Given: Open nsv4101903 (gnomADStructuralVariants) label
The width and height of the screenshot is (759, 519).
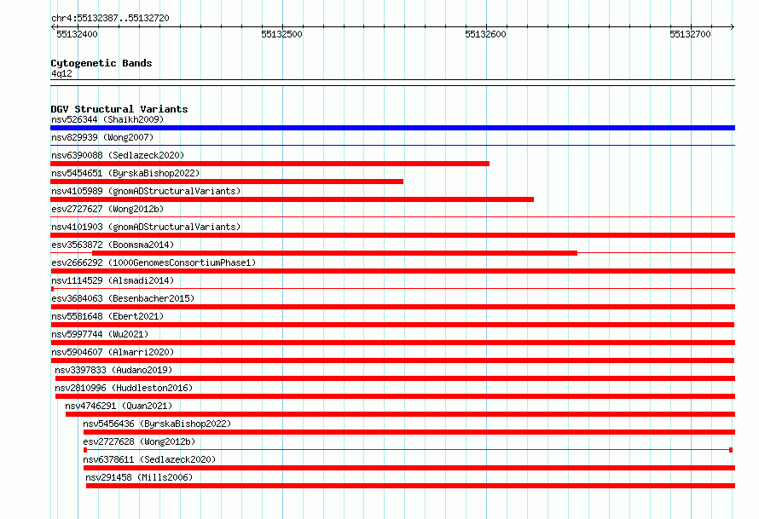Looking at the screenshot, I should click(x=146, y=227).
